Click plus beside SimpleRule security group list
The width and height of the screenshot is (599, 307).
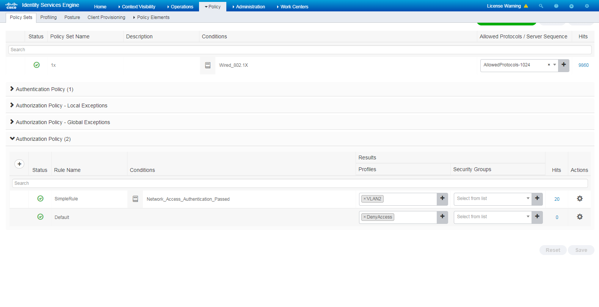click(x=537, y=198)
